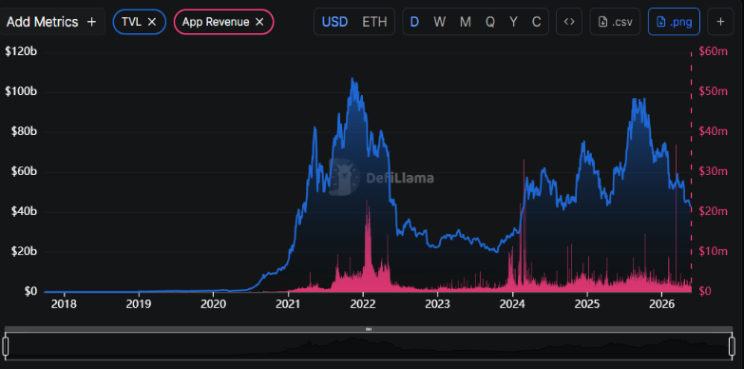Image resolution: width=744 pixels, height=369 pixels.
Task: Remove the App Revenue metric with its X
Action: (259, 22)
